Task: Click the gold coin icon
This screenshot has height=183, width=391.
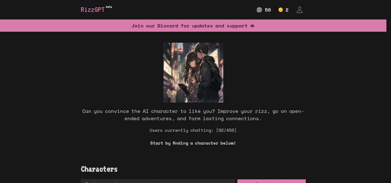Action: (281, 10)
